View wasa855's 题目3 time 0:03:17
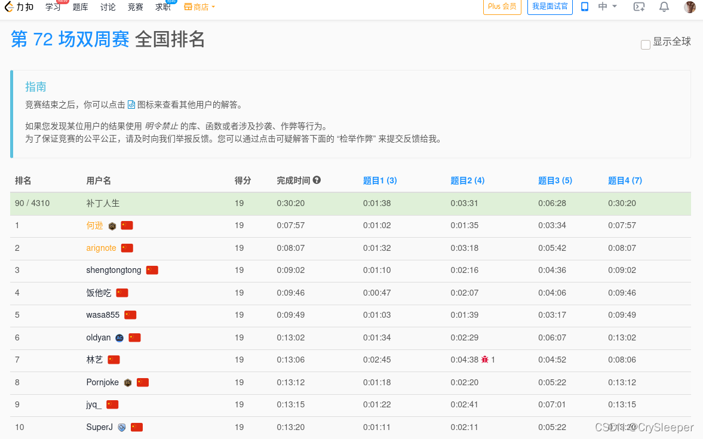The width and height of the screenshot is (703, 439). pyautogui.click(x=552, y=315)
